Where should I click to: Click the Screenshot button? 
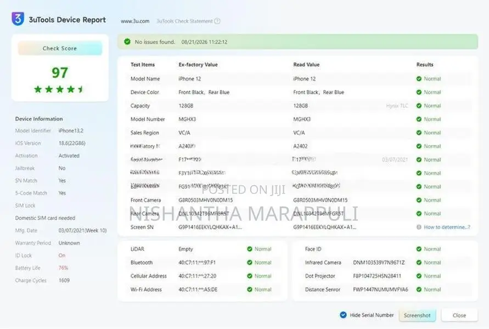pos(417,315)
